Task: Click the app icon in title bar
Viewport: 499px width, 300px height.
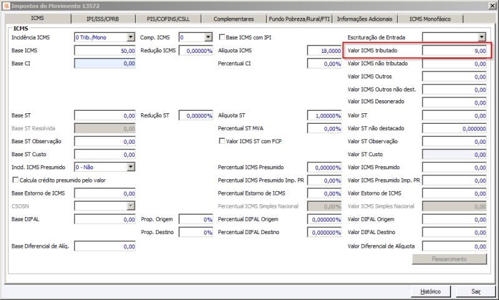Action: [x=6, y=6]
